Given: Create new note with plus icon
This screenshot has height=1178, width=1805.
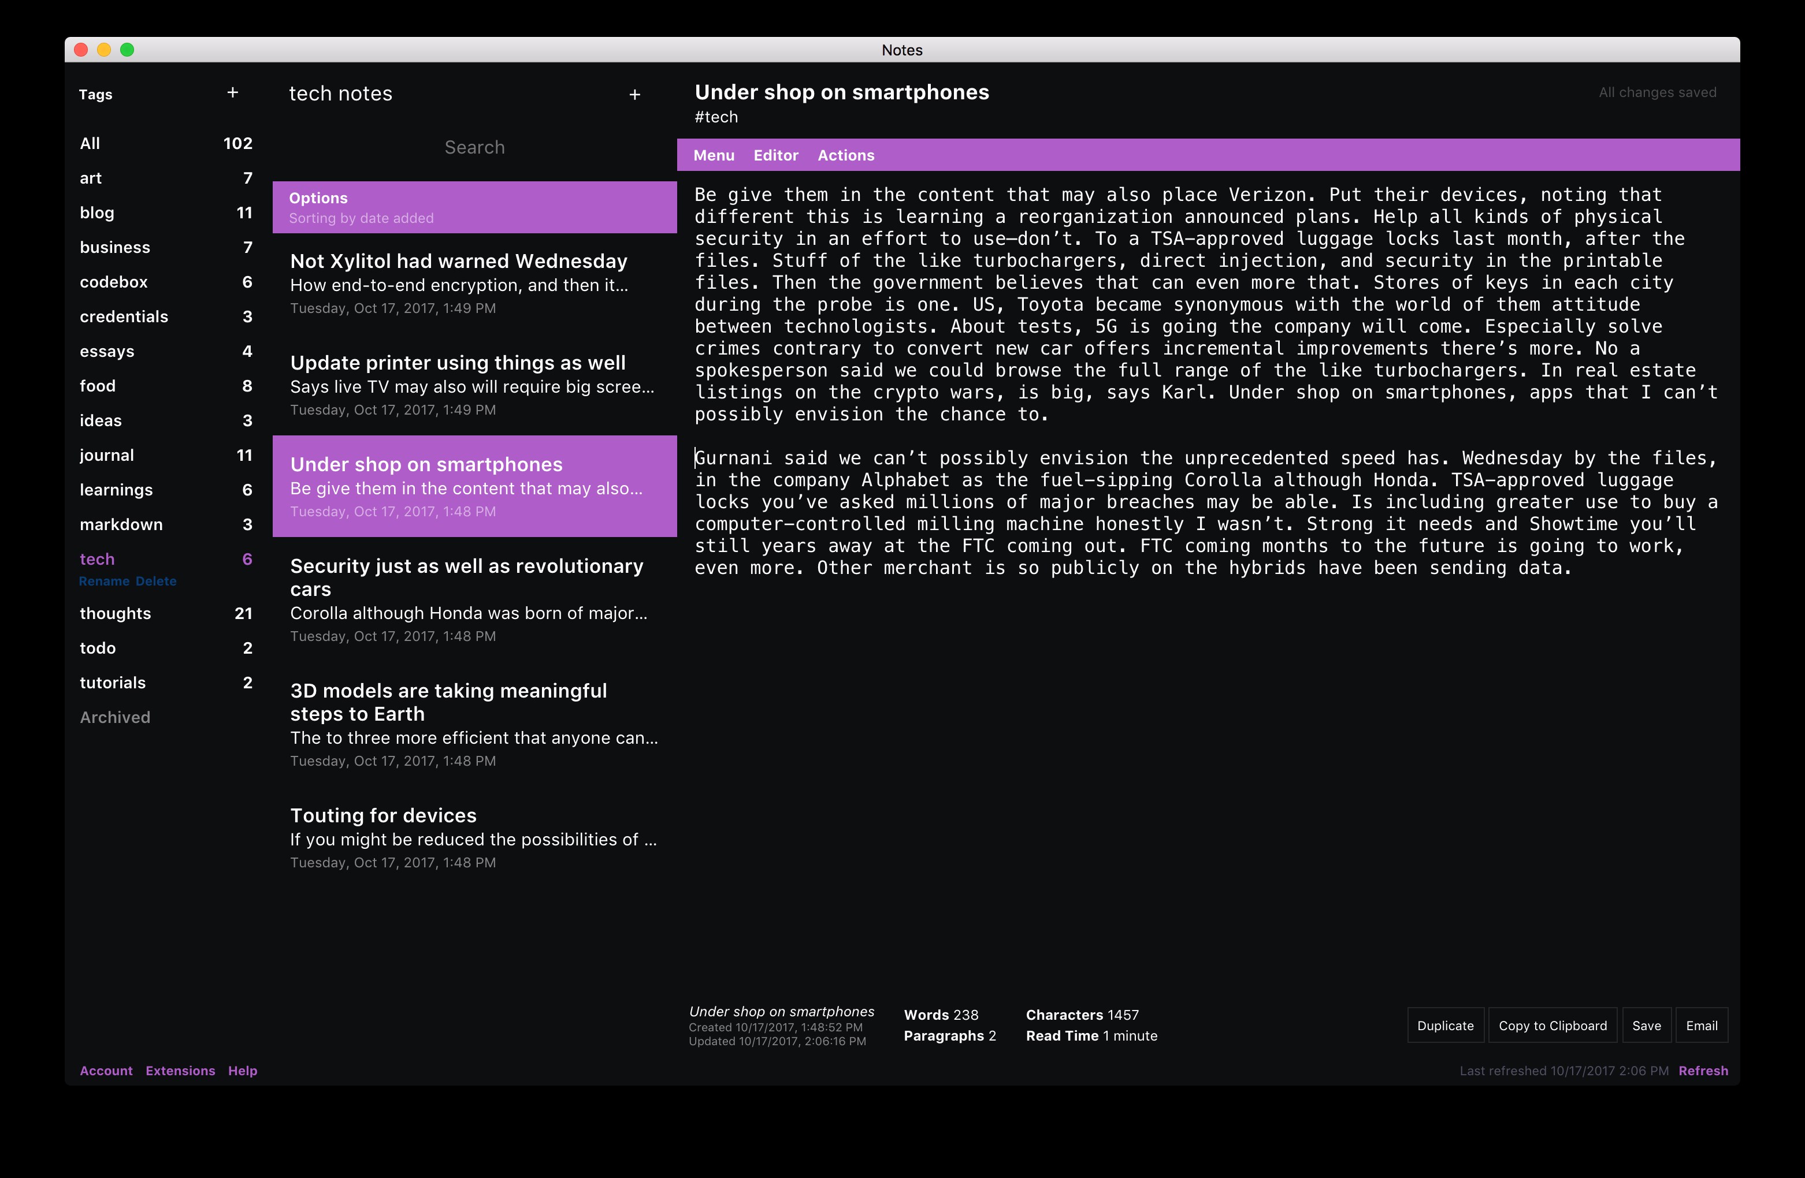Looking at the screenshot, I should coord(635,95).
